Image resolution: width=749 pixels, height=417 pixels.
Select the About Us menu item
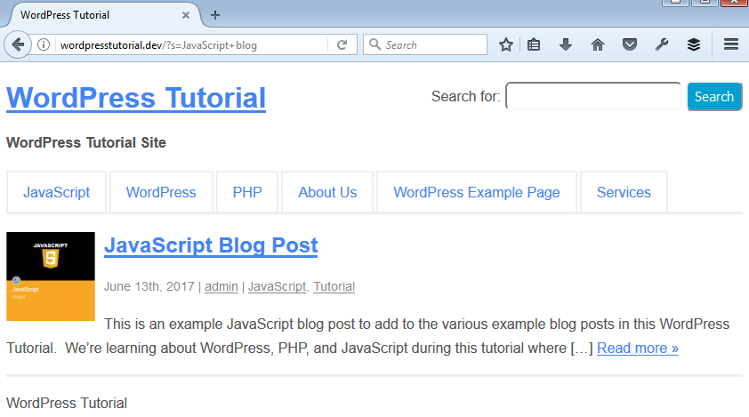pyautogui.click(x=327, y=192)
